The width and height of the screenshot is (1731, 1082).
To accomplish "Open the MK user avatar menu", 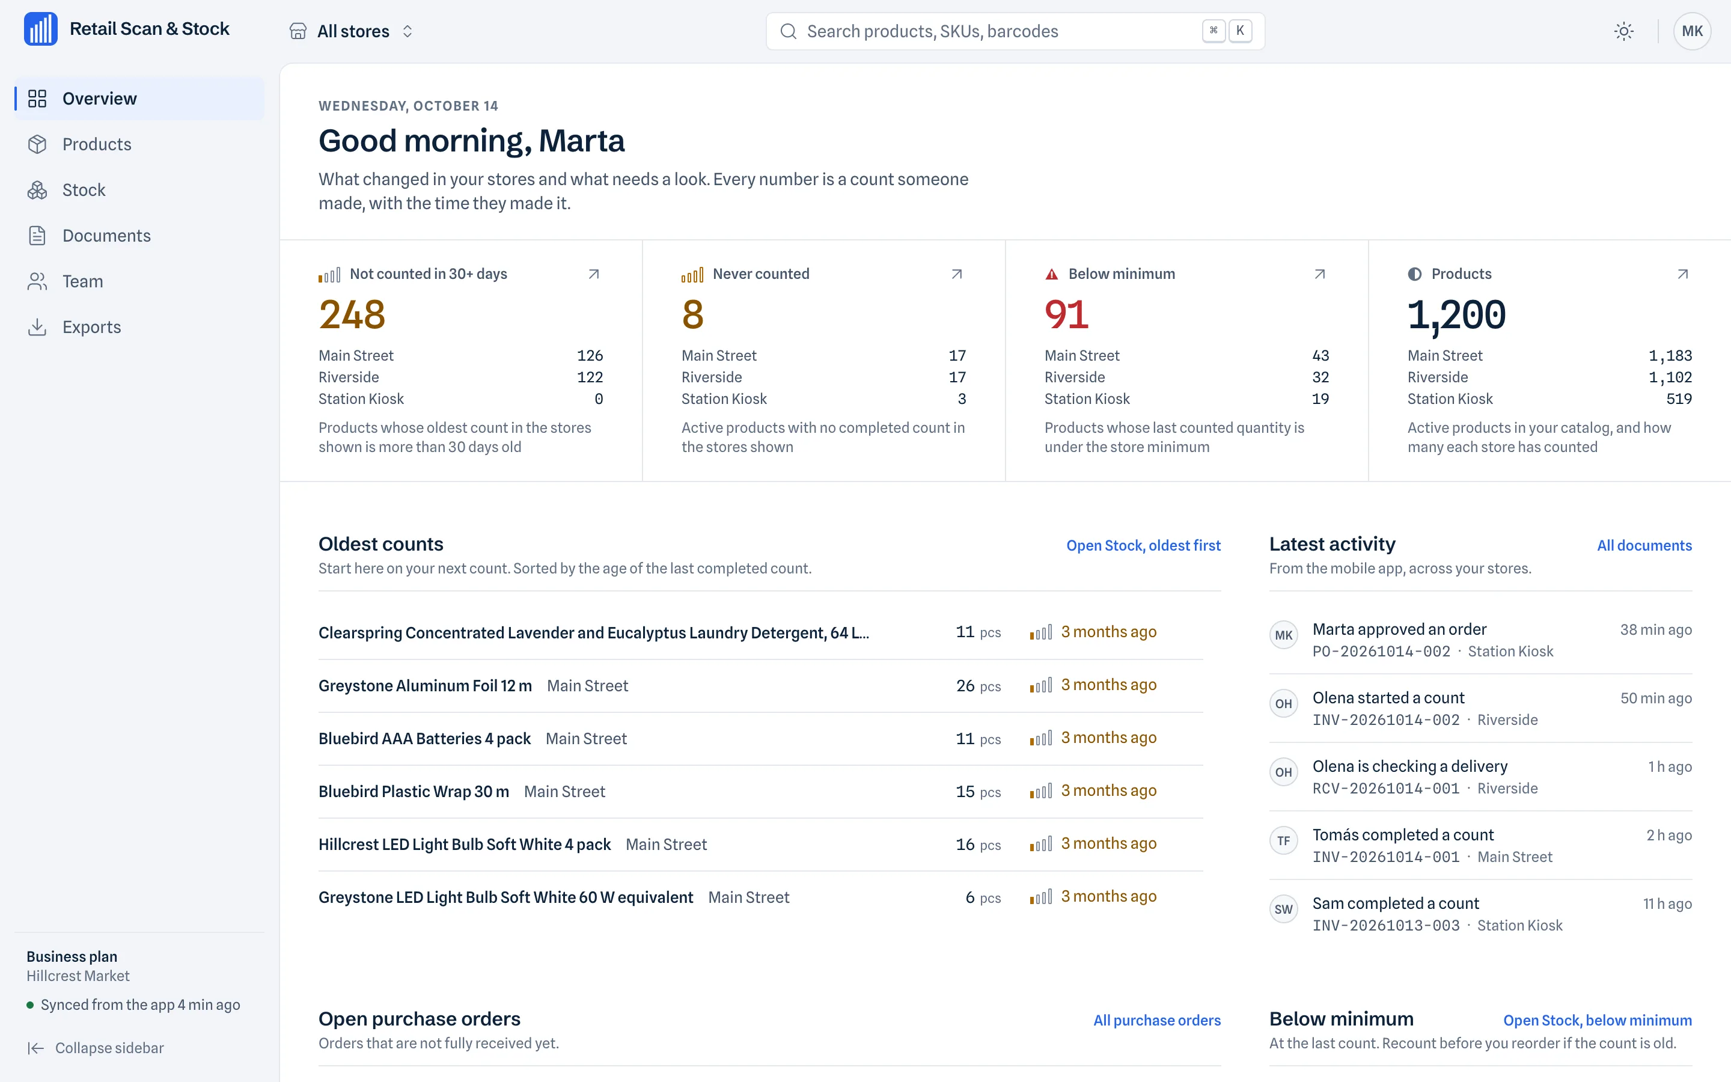I will click(x=1692, y=31).
